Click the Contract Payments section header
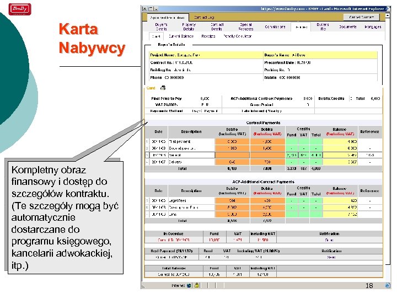This screenshot has height=298, width=397. (x=264, y=123)
